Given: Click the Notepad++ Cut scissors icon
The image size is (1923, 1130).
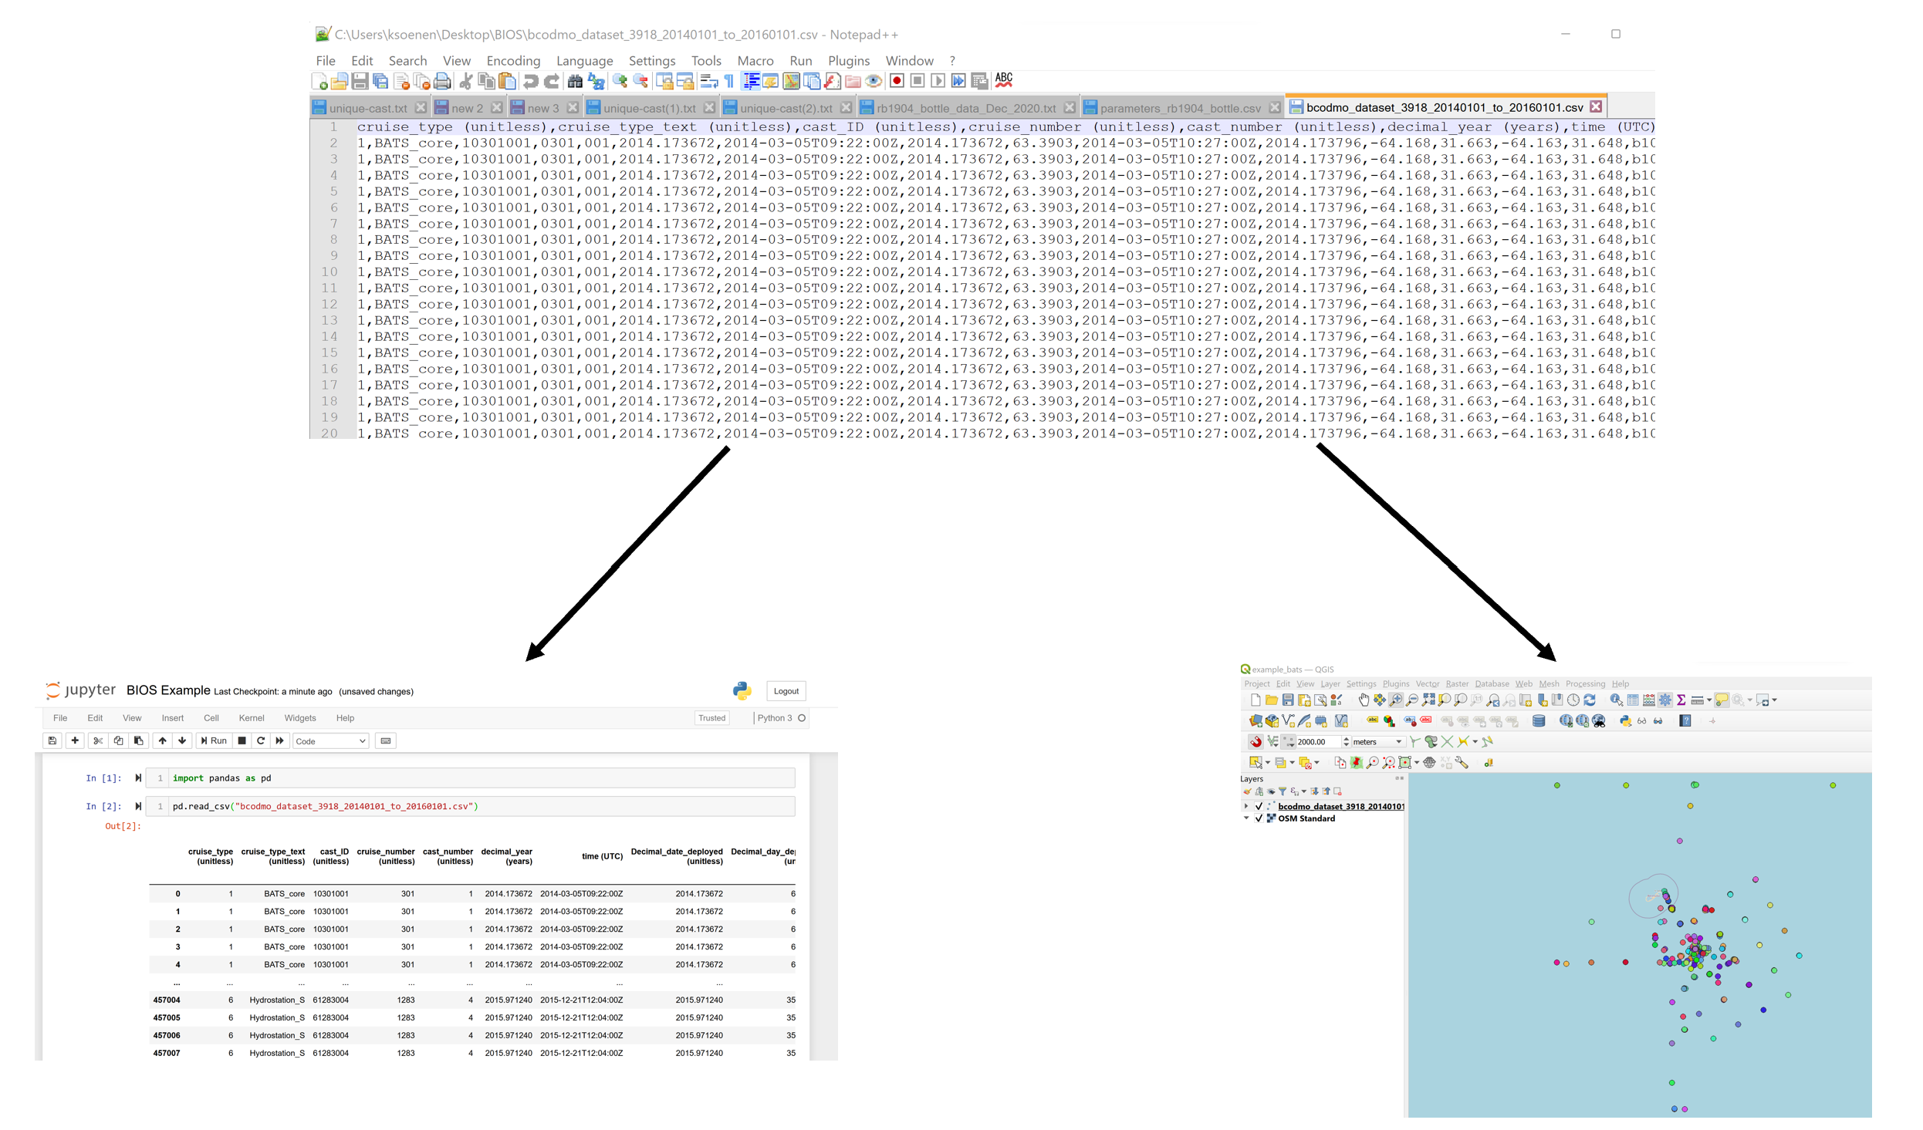Looking at the screenshot, I should tap(465, 81).
